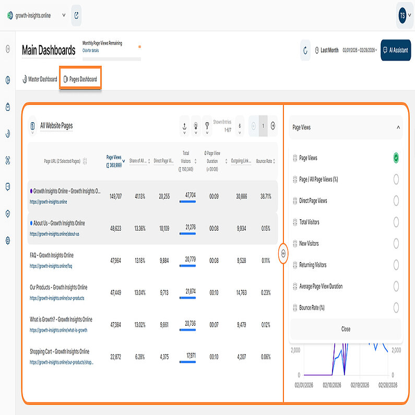This screenshot has height=415, width=415.
Task: Select the Page Views radio option
Action: [x=396, y=158]
